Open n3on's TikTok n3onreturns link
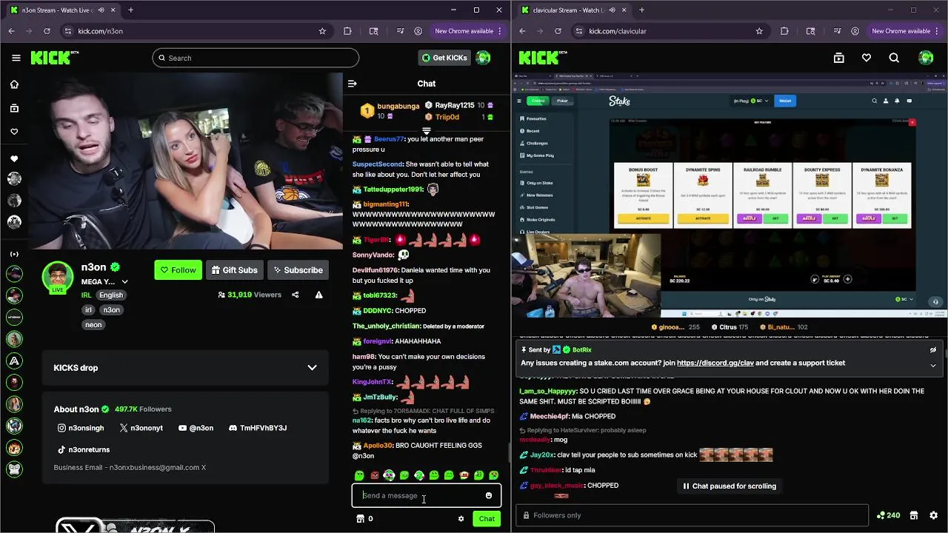The height and width of the screenshot is (533, 948). (84, 449)
